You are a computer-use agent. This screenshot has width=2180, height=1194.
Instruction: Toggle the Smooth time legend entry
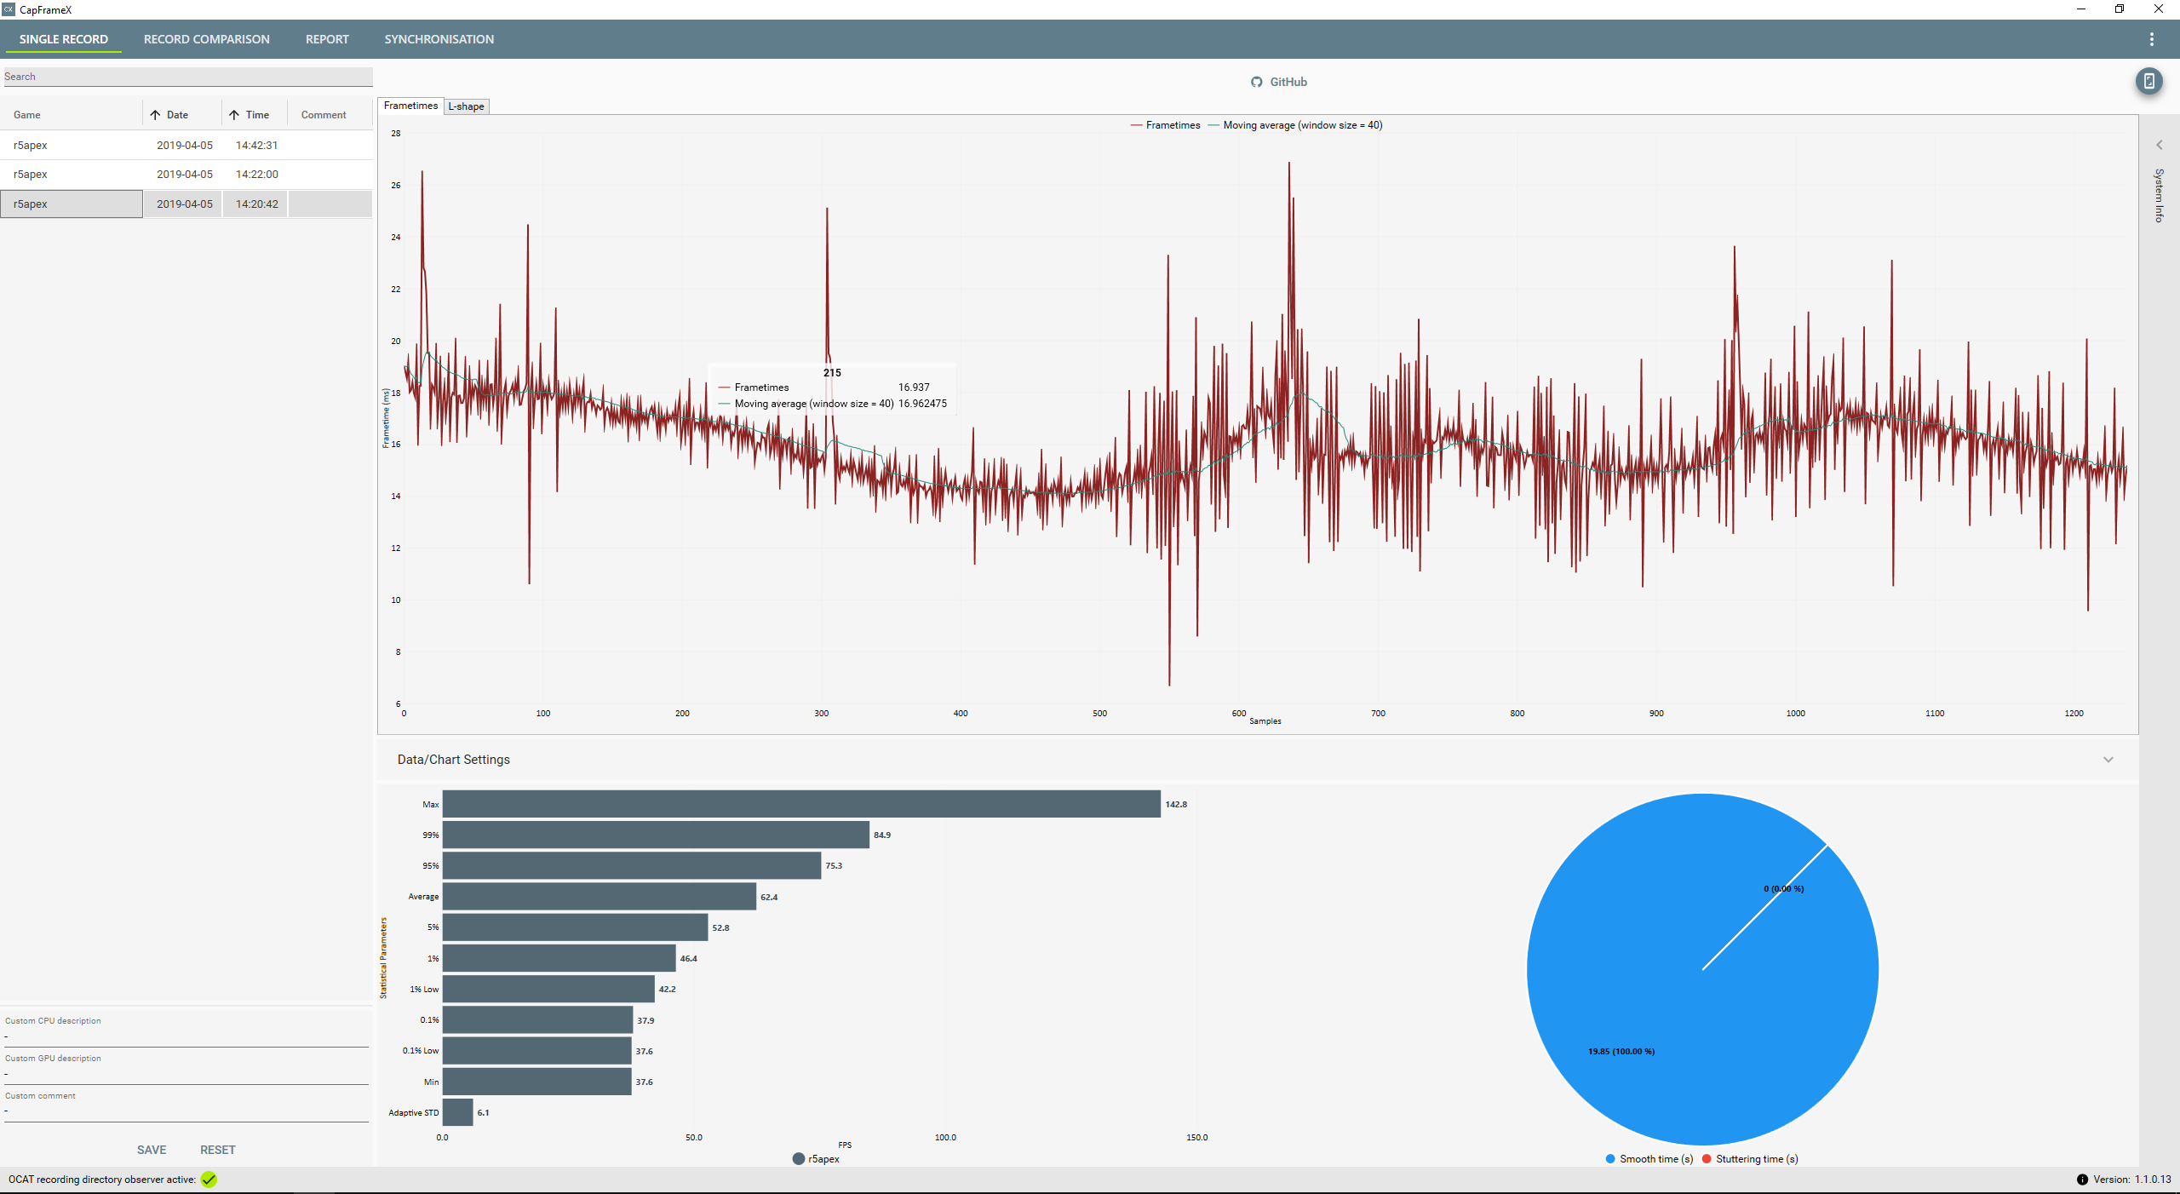pyautogui.click(x=1649, y=1159)
